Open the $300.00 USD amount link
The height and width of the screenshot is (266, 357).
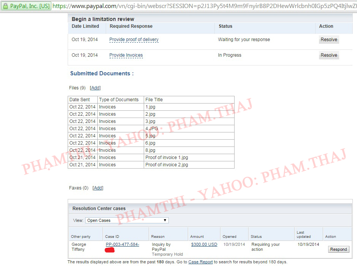(x=204, y=244)
